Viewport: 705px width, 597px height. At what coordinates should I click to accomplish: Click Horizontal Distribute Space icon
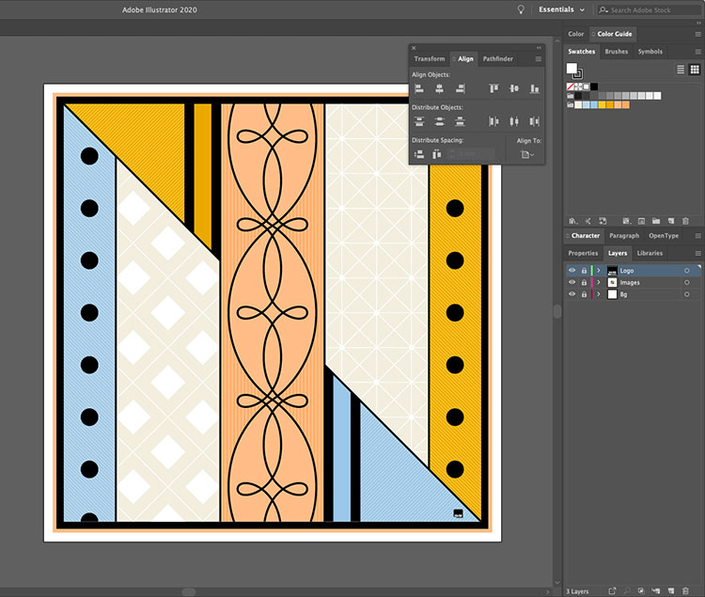pos(436,154)
